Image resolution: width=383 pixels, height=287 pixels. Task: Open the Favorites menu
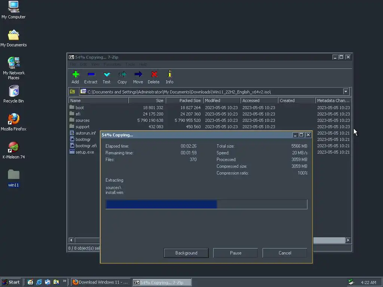click(x=112, y=64)
